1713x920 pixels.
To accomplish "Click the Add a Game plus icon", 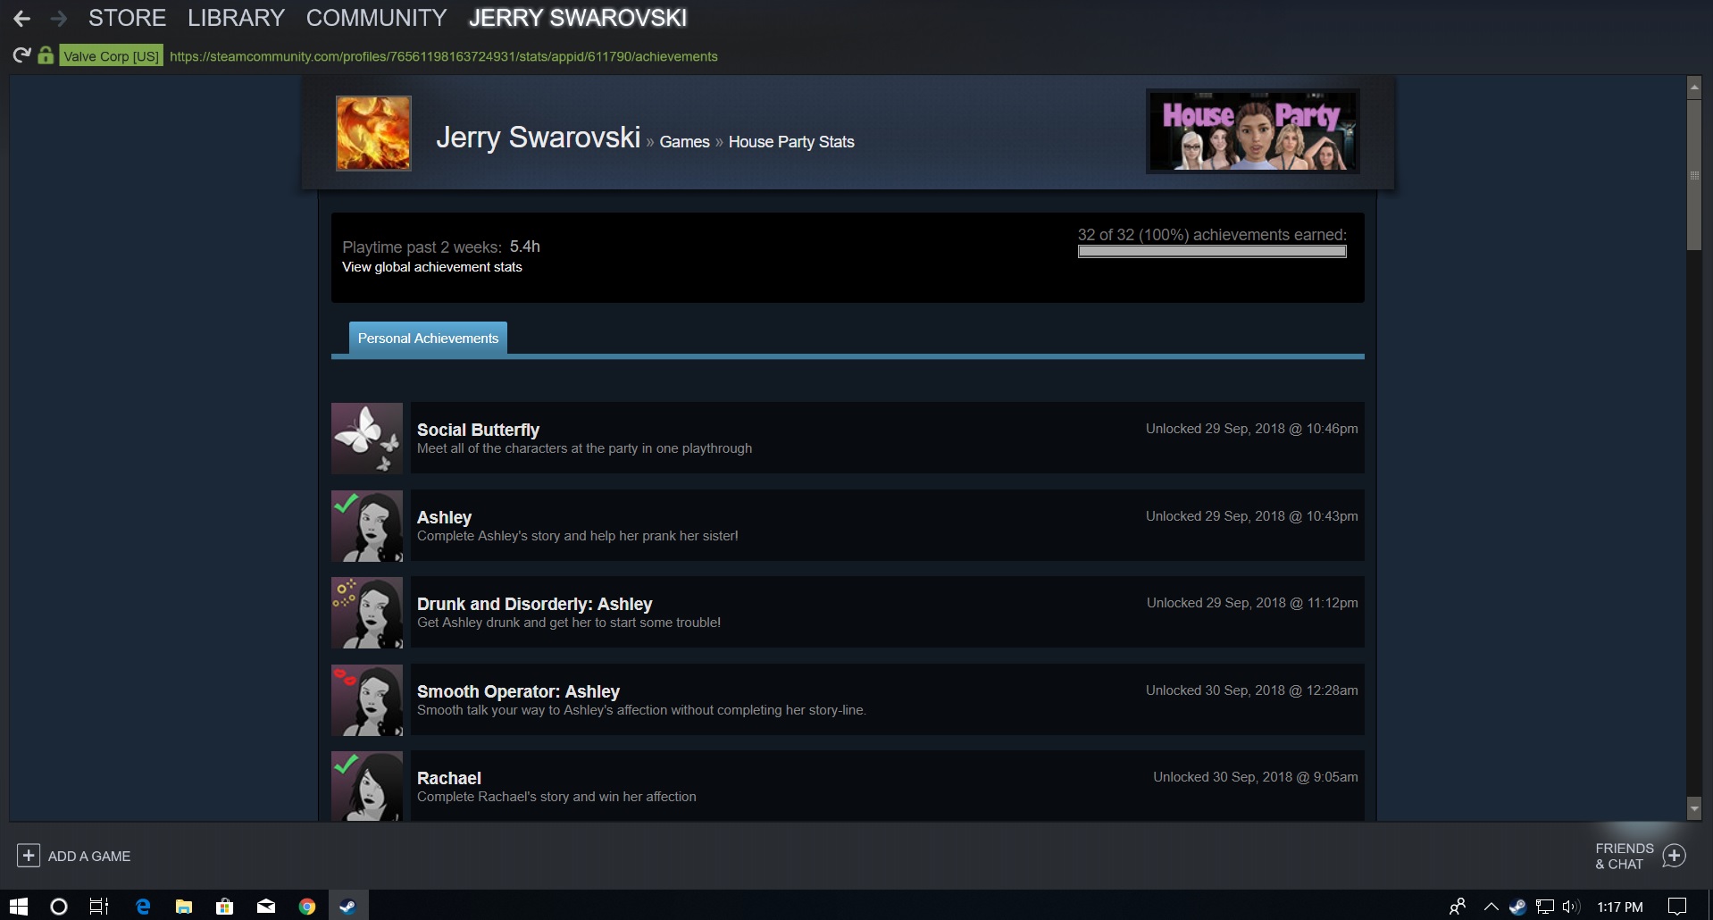I will [x=29, y=856].
